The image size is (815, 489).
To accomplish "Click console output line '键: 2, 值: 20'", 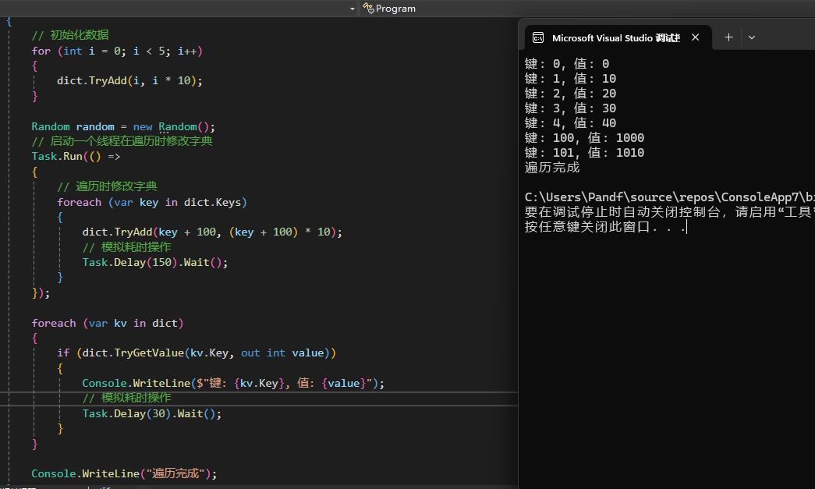I will 570,94.
